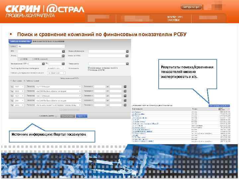Click the blue 'Найти' search button
This screenshot has width=239, height=179.
82,116
